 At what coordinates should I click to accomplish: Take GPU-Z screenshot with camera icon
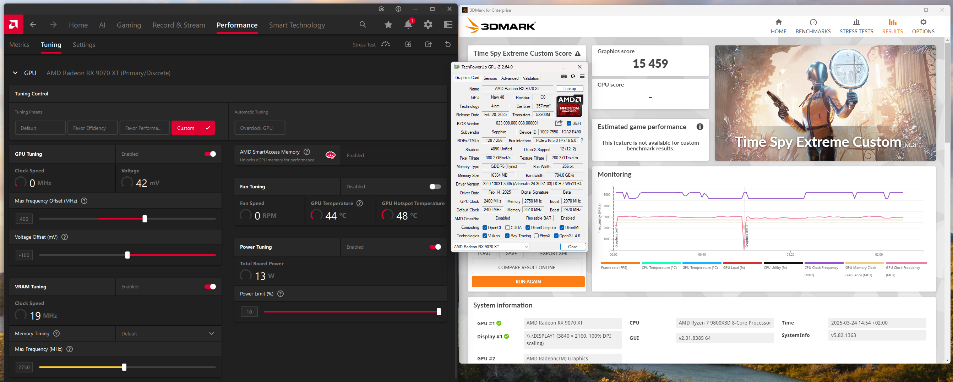point(564,77)
